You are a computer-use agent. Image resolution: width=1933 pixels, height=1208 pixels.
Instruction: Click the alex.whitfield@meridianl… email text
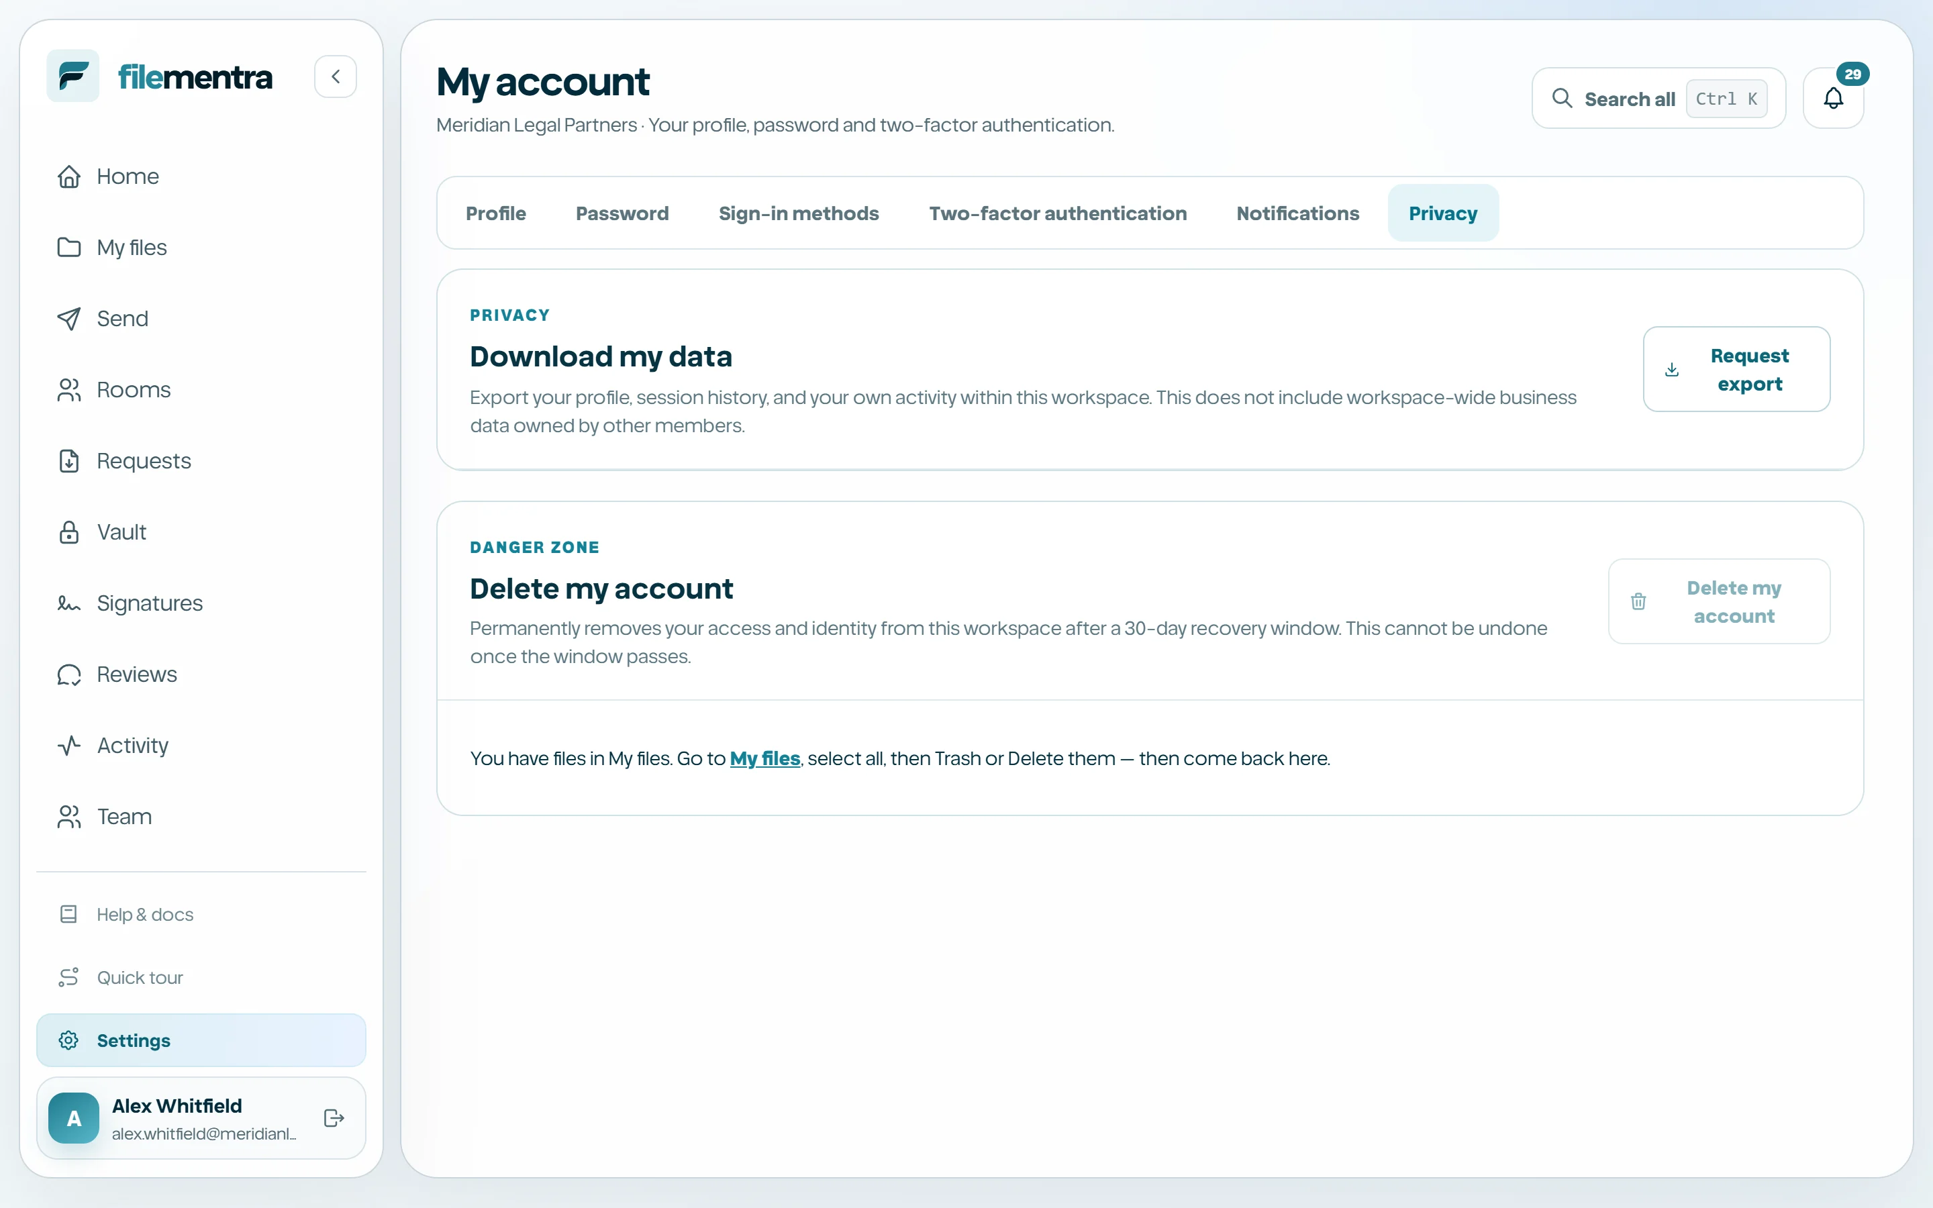[x=205, y=1134]
